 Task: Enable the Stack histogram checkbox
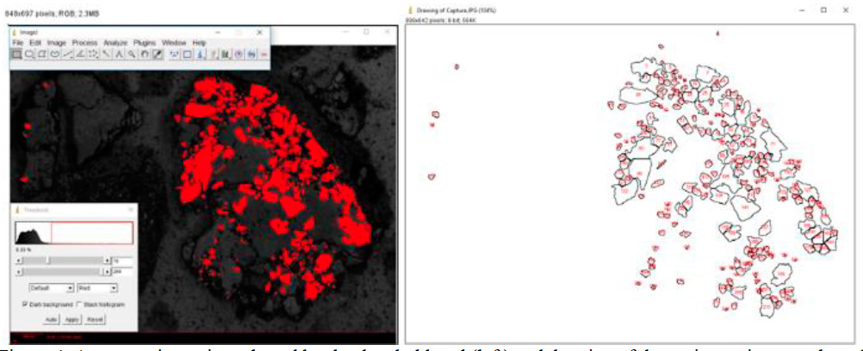coord(78,305)
